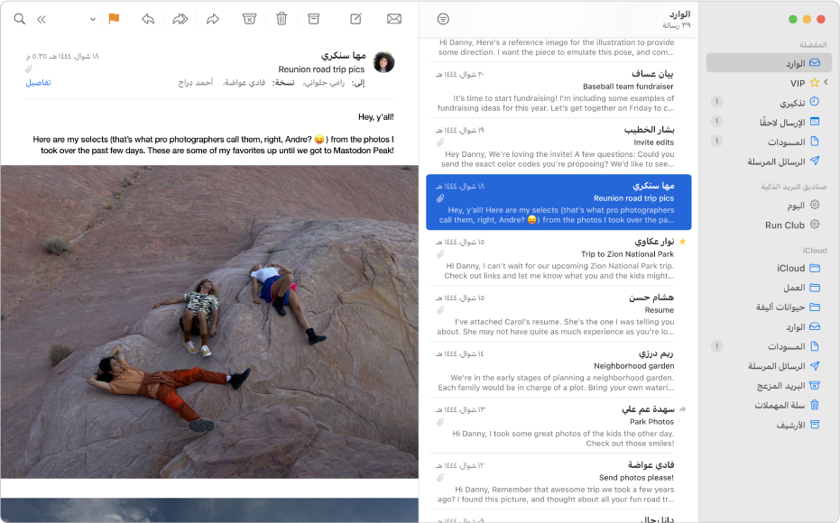Open اليوم smart mailbox
The height and width of the screenshot is (523, 840).
point(769,205)
